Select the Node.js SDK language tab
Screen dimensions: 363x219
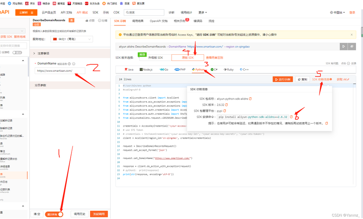click(146, 69)
